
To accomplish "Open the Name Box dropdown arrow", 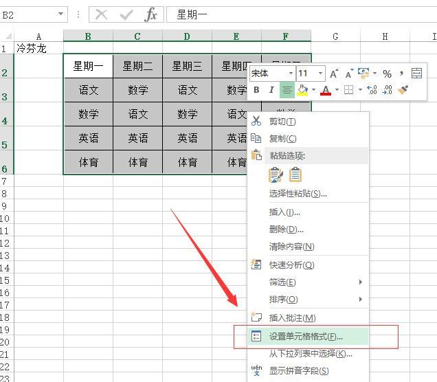I will [60, 14].
